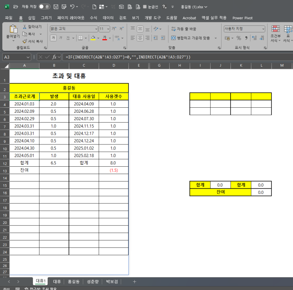Toggle middle vertical align button

140,29
